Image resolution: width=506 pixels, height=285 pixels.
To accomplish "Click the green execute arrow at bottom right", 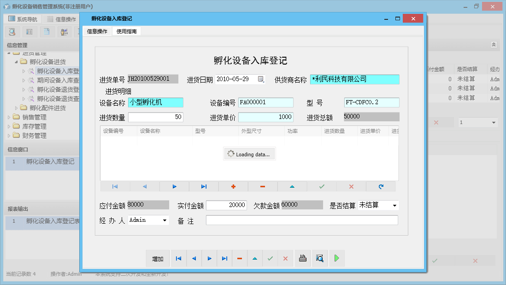I will point(336,258).
